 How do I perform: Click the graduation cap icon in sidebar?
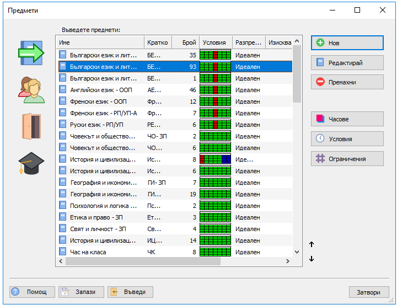click(31, 163)
